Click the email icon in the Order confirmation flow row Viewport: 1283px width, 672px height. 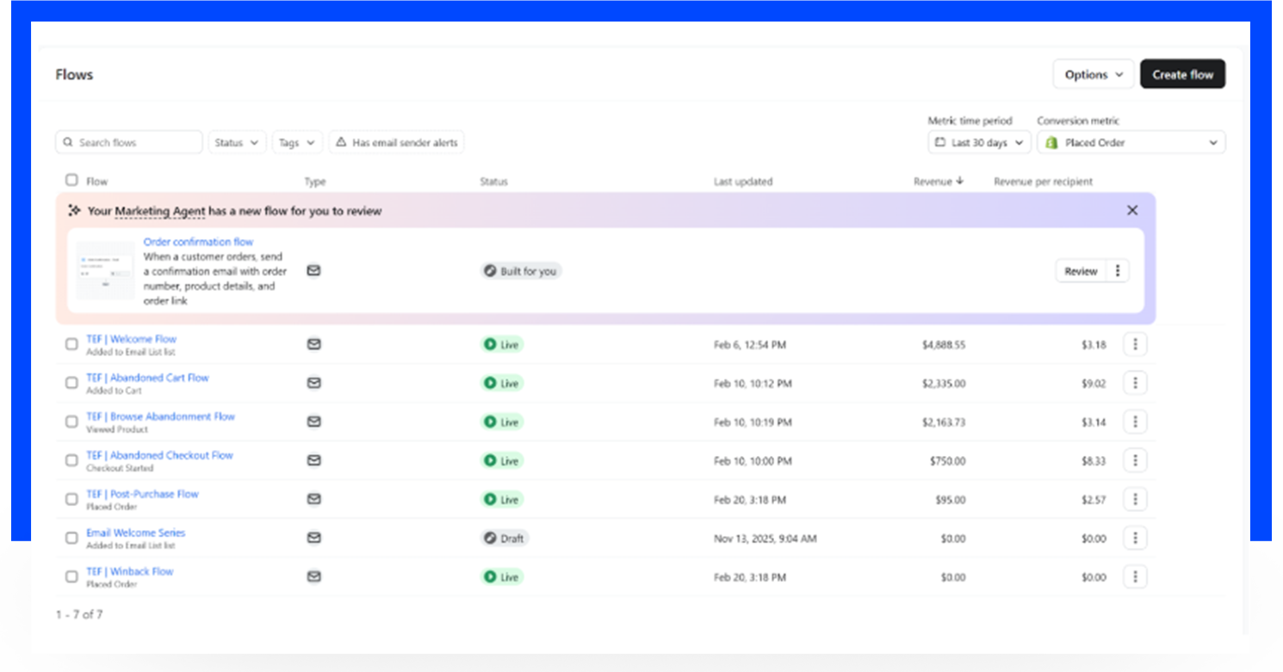[x=313, y=270]
